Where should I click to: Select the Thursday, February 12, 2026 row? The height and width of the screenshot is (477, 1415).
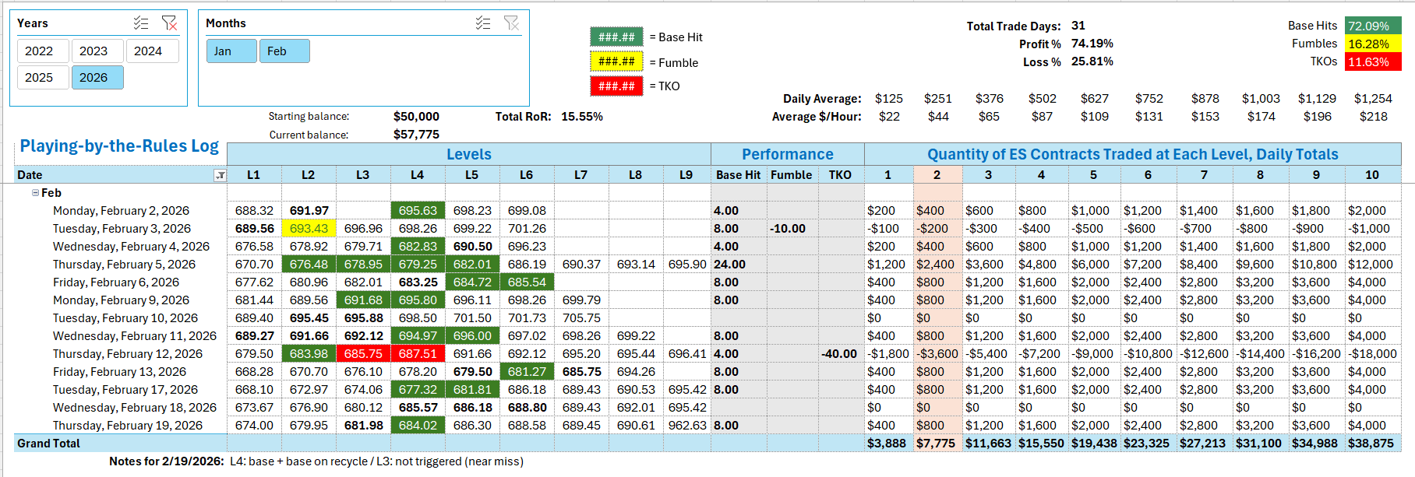[x=127, y=354]
